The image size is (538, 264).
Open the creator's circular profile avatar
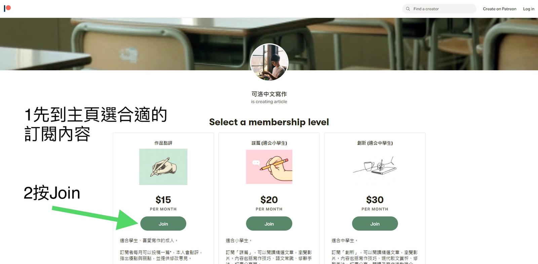269,62
